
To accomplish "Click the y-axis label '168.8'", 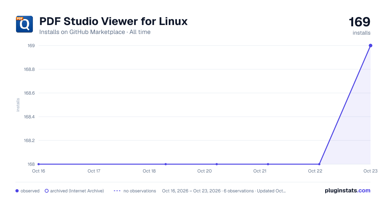I will (29, 69).
